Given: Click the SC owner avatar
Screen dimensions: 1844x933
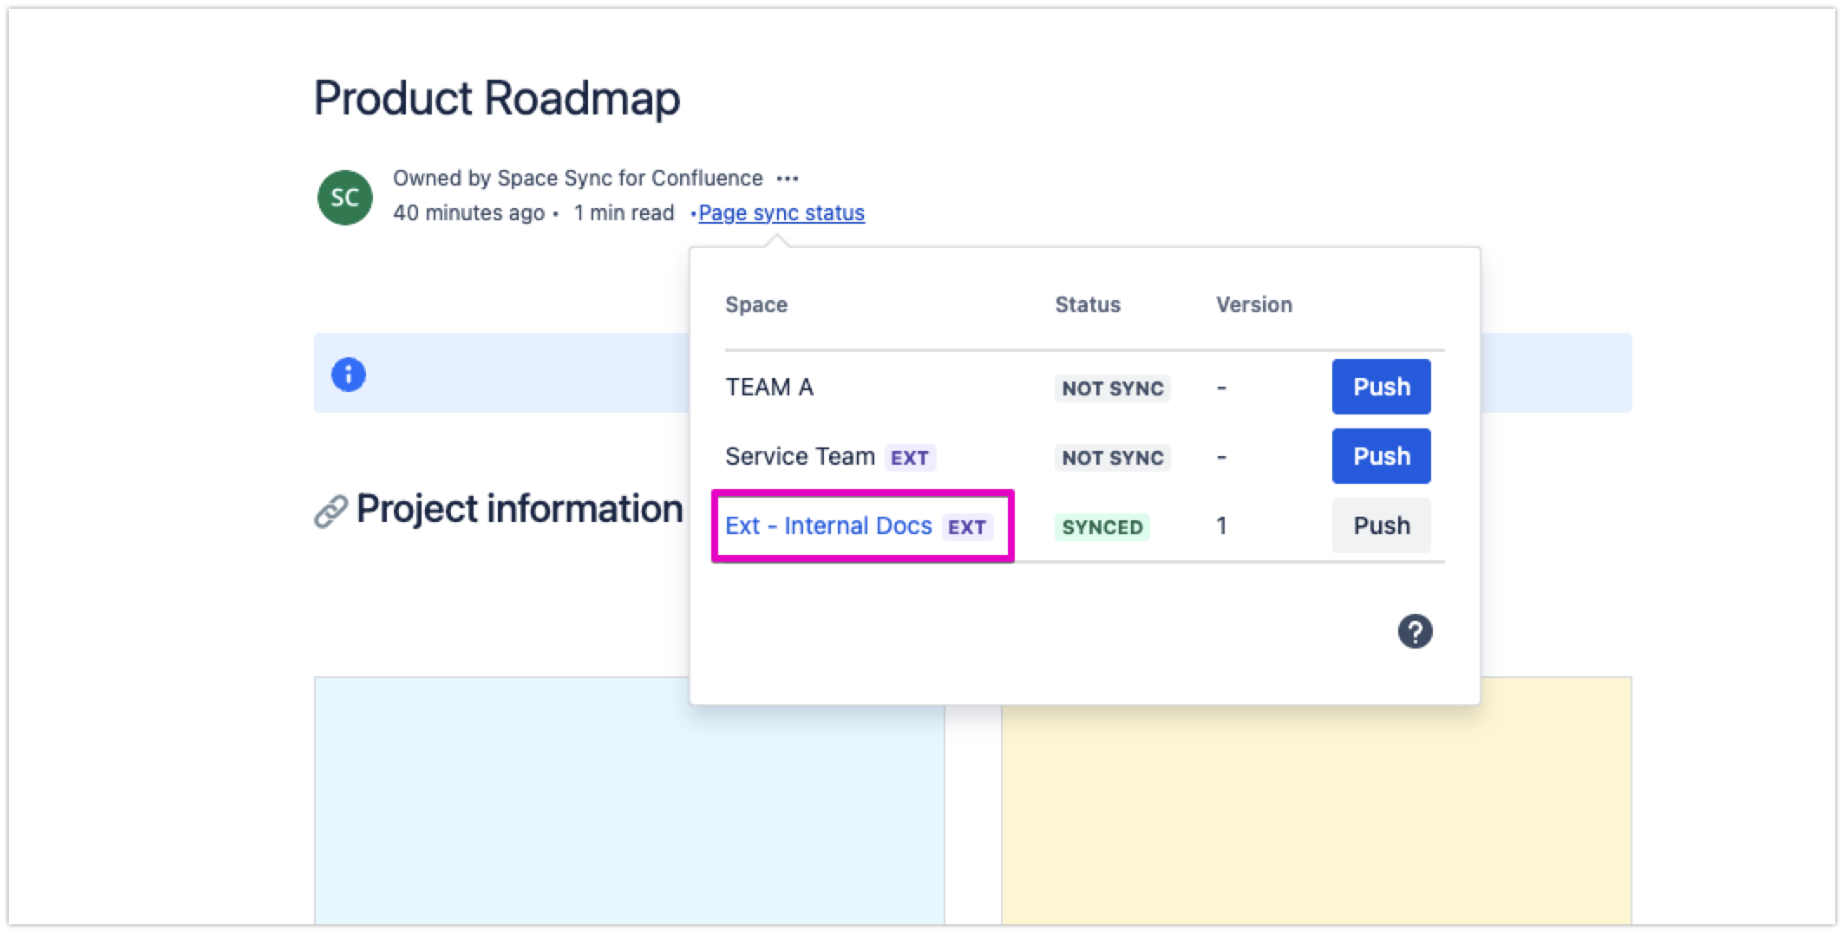Looking at the screenshot, I should pos(345,198).
